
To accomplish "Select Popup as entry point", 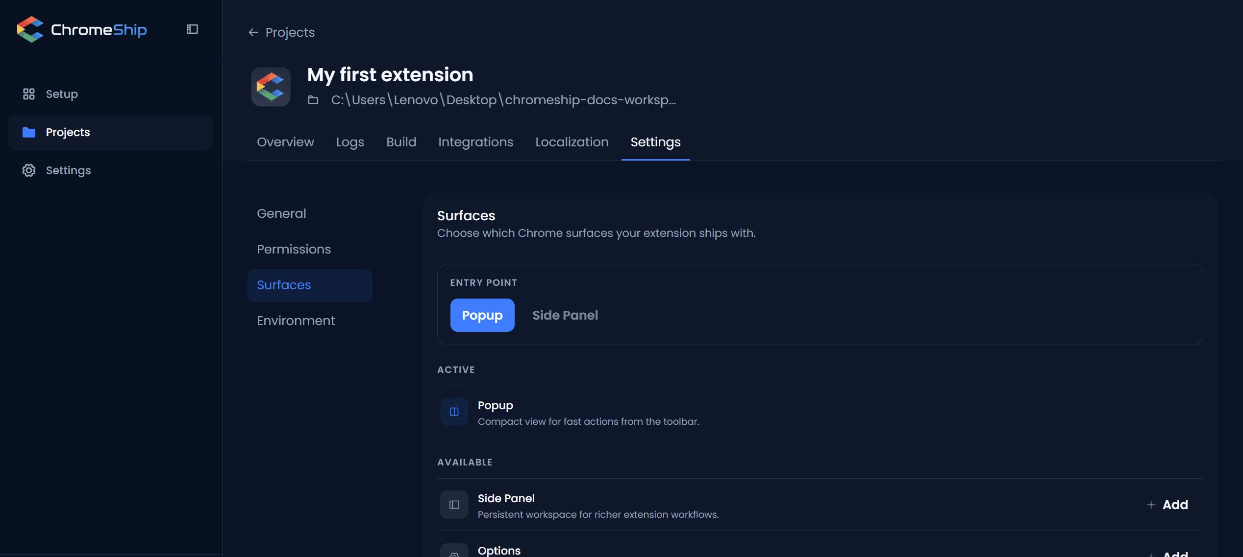I will click(x=482, y=315).
